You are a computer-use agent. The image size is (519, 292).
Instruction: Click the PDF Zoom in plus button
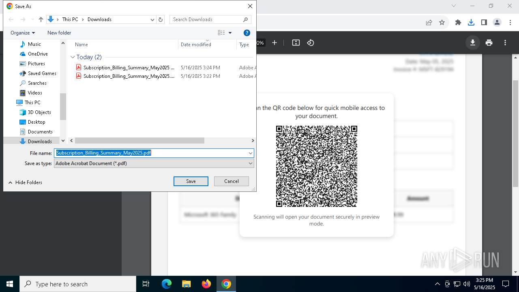click(x=275, y=43)
